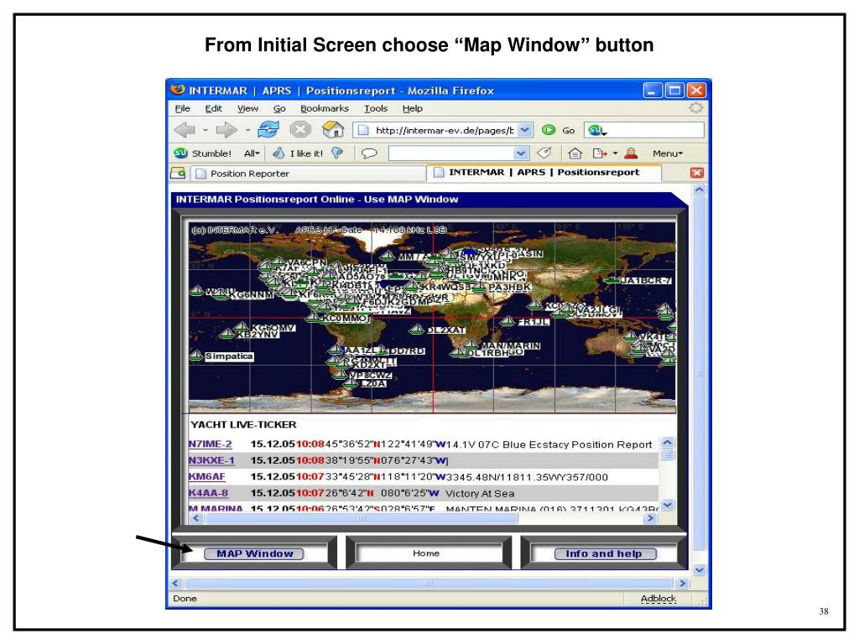859x644 pixels.
Task: Open the KM6AF callsign link
Action: 206,477
